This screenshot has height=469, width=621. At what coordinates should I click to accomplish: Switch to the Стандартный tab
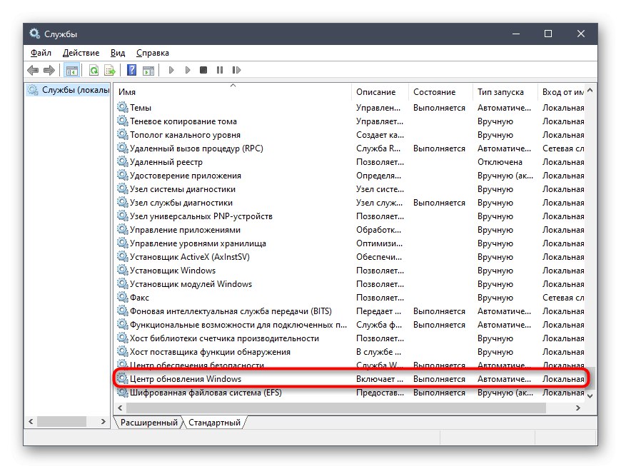[x=213, y=422]
